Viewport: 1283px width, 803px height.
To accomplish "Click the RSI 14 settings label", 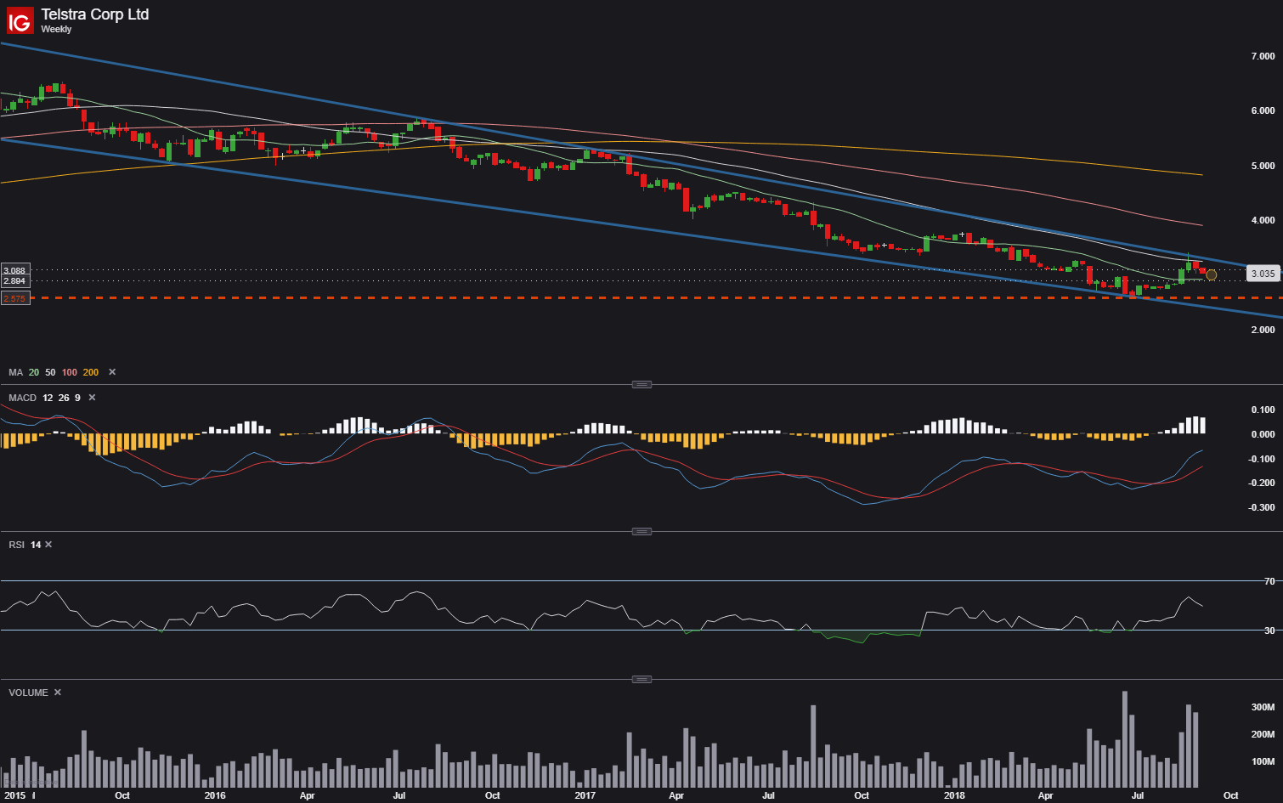I will [x=25, y=545].
